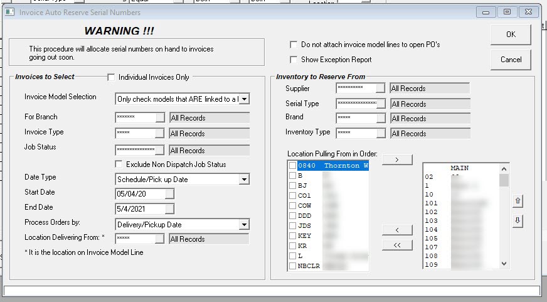
Task: Click scroll up arrow in location order list
Action: 504,169
